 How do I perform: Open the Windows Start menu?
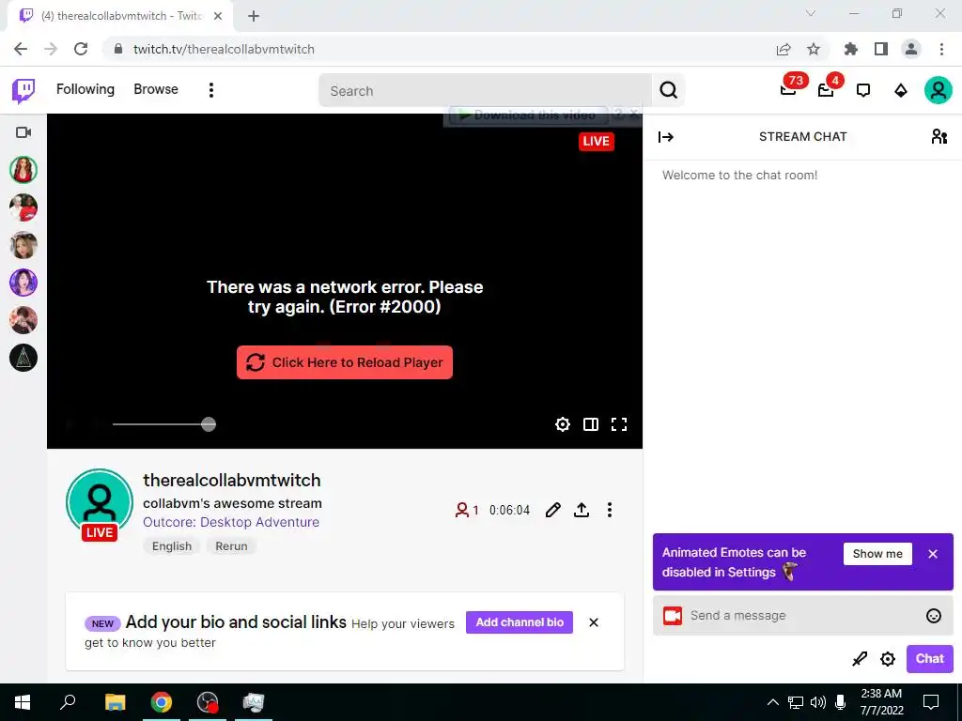[x=23, y=702]
